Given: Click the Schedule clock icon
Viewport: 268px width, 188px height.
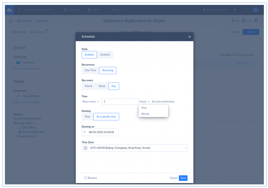Looking at the screenshot, I should [13, 32].
